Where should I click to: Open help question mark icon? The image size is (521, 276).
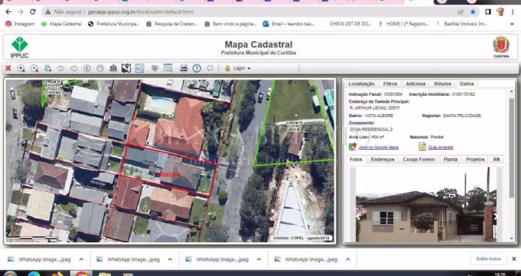pyautogui.click(x=197, y=68)
